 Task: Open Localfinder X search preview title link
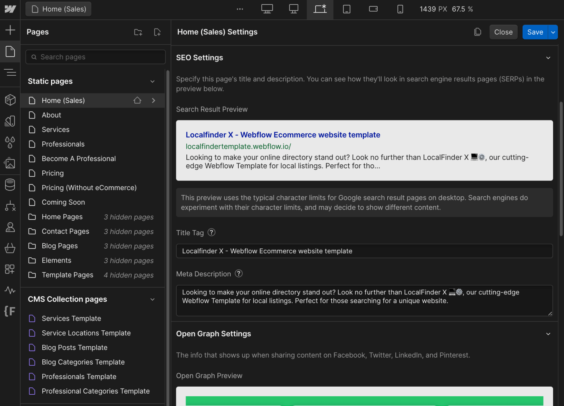[283, 135]
